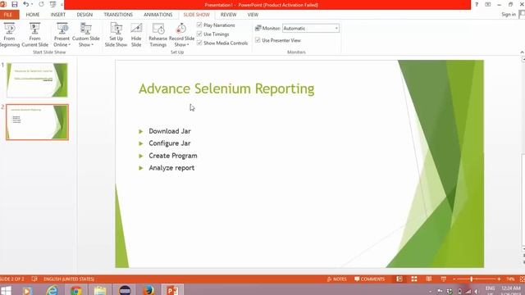Viewport: 525px width, 295px height.
Task: Open Set Up Slide Show dialog
Action: pos(116,34)
